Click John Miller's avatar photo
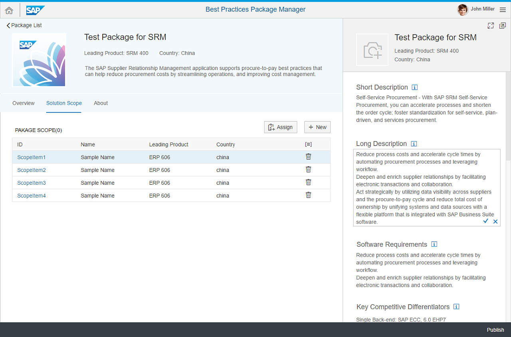Screen dimensions: 511x337 click(x=463, y=10)
